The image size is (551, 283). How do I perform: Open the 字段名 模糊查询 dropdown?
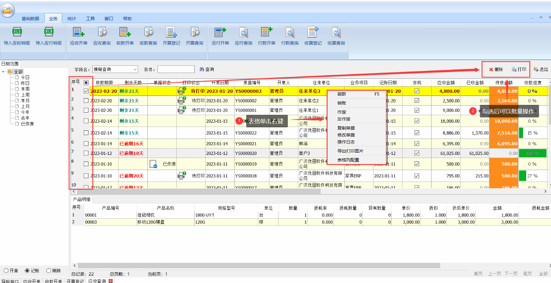coord(115,69)
